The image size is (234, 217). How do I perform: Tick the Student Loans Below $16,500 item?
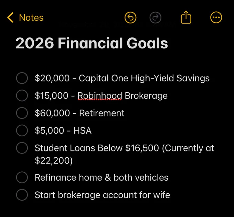[22, 148]
